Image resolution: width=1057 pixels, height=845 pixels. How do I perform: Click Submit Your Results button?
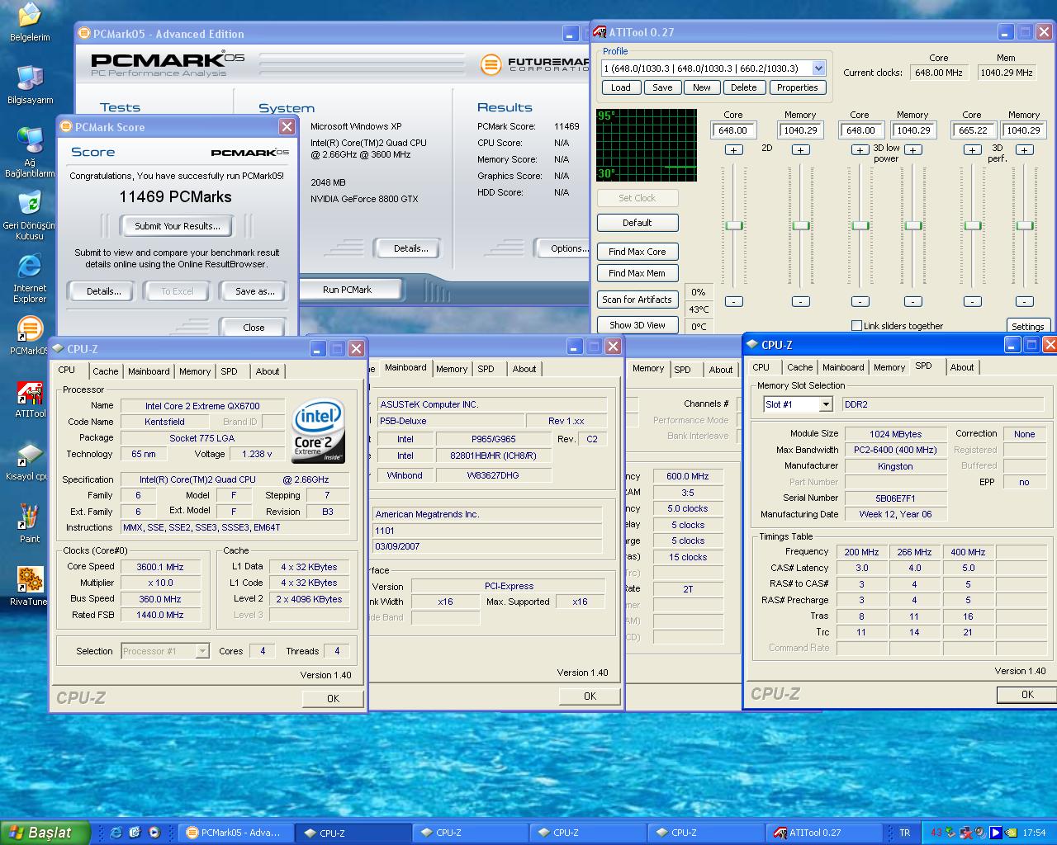pyautogui.click(x=178, y=226)
